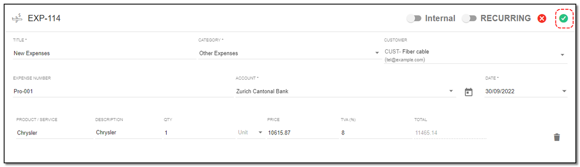The image size is (580, 167).
Task: Enable the RECURRING switch
Action: coord(470,19)
